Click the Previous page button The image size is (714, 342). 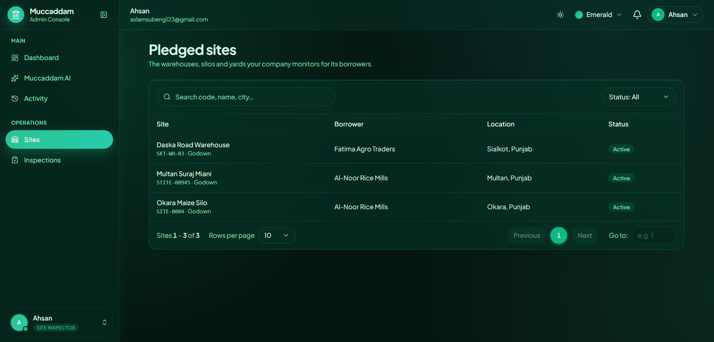(527, 236)
